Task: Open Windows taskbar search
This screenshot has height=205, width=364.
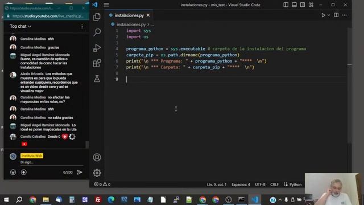Action: (19, 200)
